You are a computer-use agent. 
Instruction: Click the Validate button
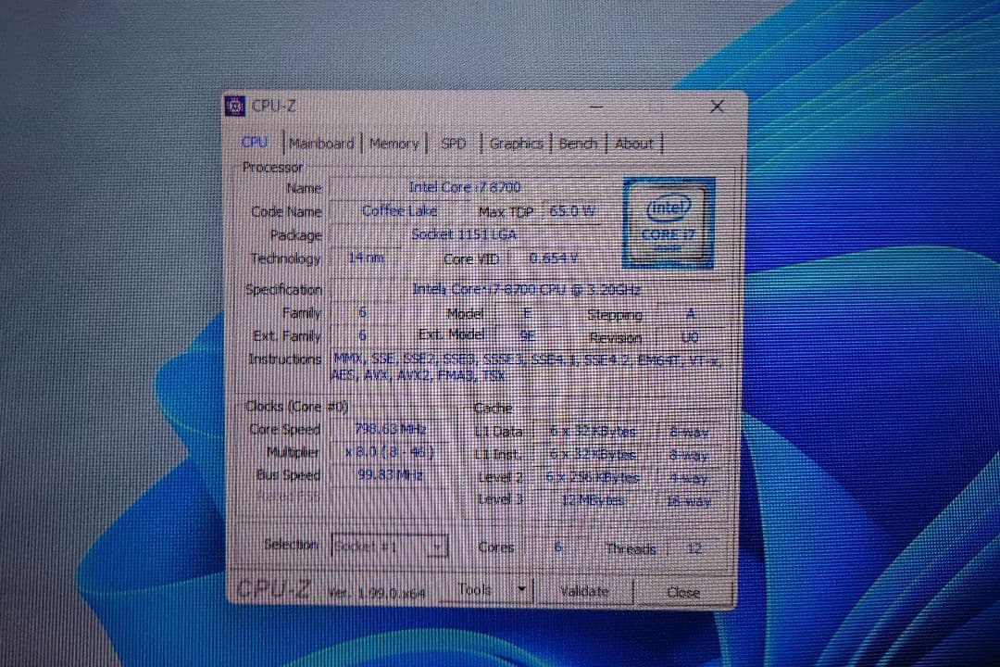584,590
